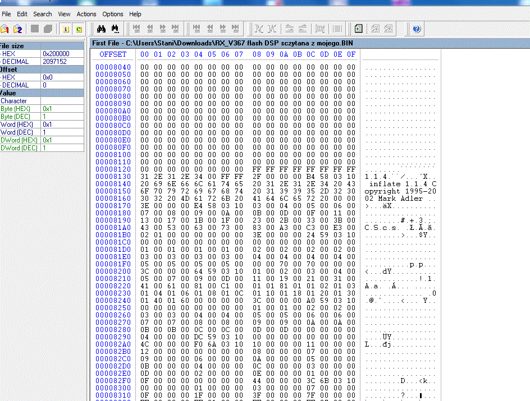The width and height of the screenshot is (530, 401).
Task: Open the Options menu
Action: pos(112,14)
